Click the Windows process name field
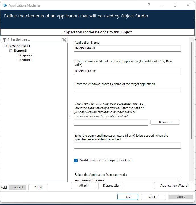 click(127, 90)
